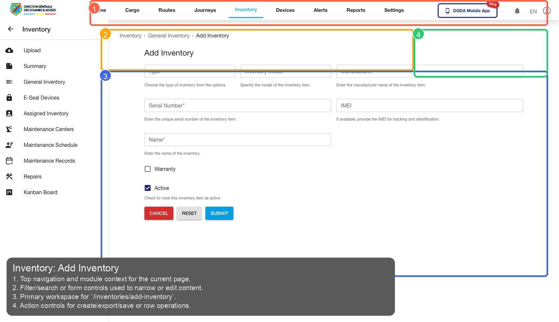Select the Assigned Inventory badge icon
This screenshot has width=559, height=322.
9,113
